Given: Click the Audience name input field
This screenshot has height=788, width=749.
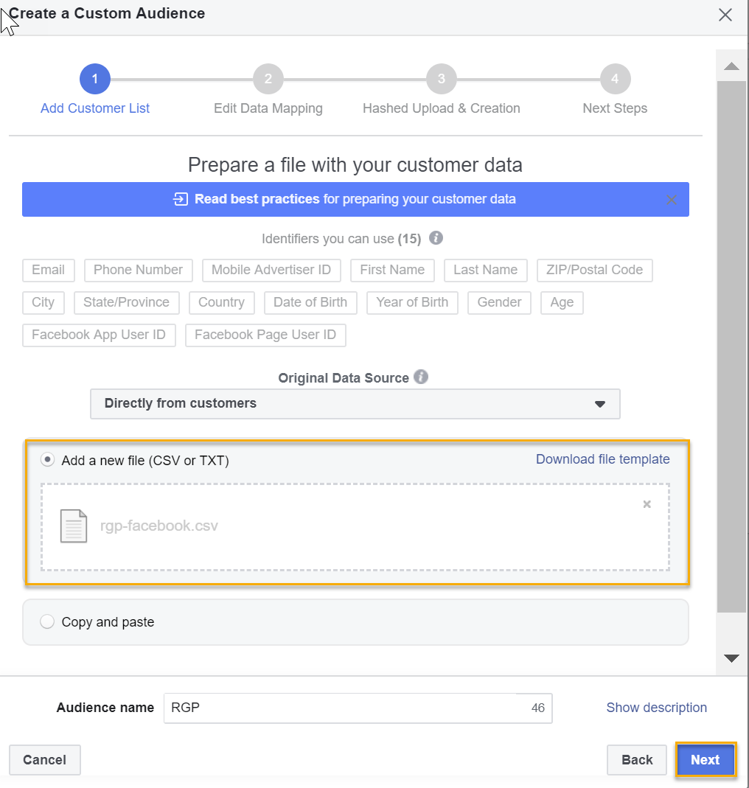Looking at the screenshot, I should click(x=358, y=708).
